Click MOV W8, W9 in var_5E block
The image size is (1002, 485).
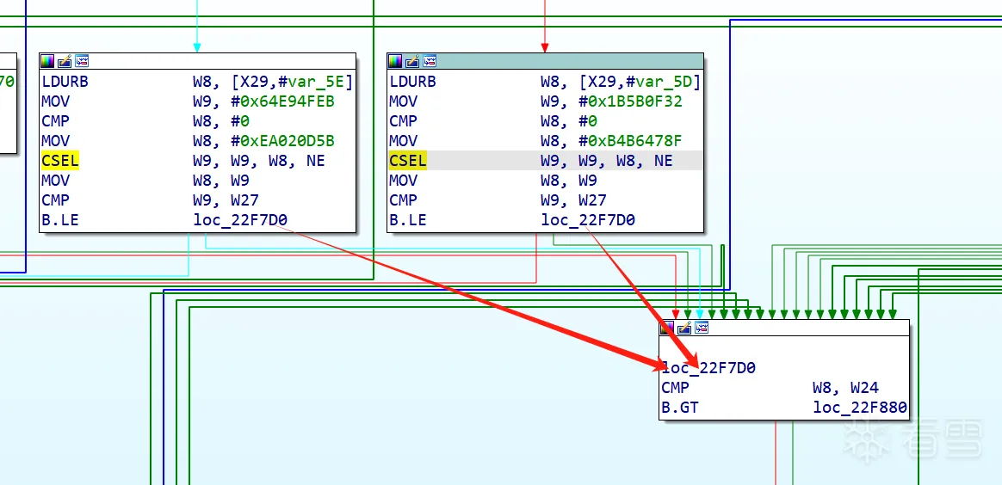point(145,181)
